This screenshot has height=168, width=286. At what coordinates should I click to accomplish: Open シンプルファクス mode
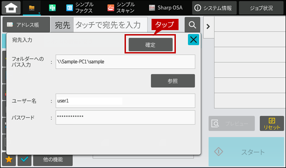pos(80,8)
